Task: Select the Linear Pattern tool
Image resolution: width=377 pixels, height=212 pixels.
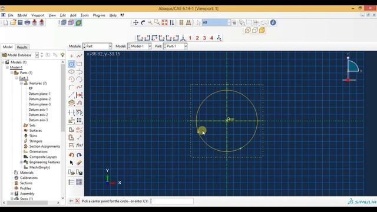Action: tap(79, 120)
